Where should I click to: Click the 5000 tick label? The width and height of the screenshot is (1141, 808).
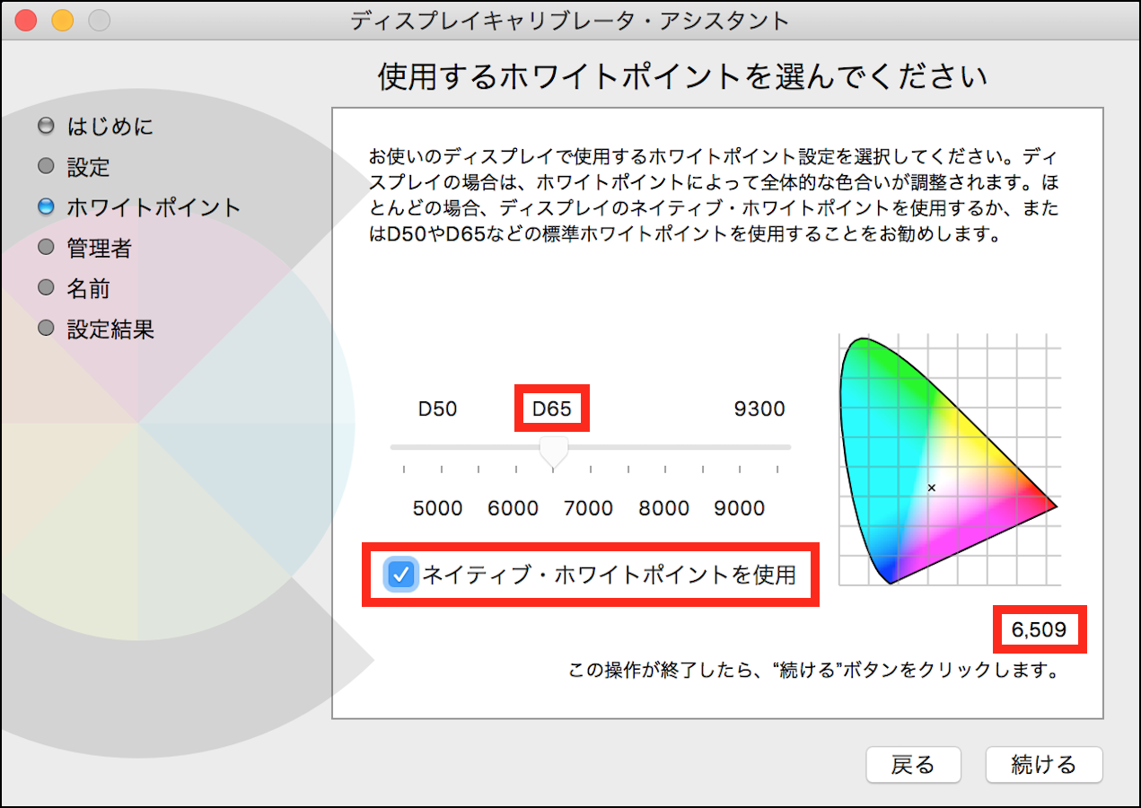[438, 509]
